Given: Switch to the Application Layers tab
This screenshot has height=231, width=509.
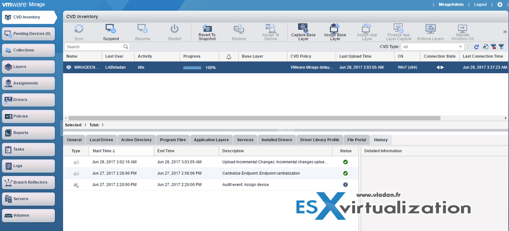Looking at the screenshot, I should pyautogui.click(x=211, y=140).
